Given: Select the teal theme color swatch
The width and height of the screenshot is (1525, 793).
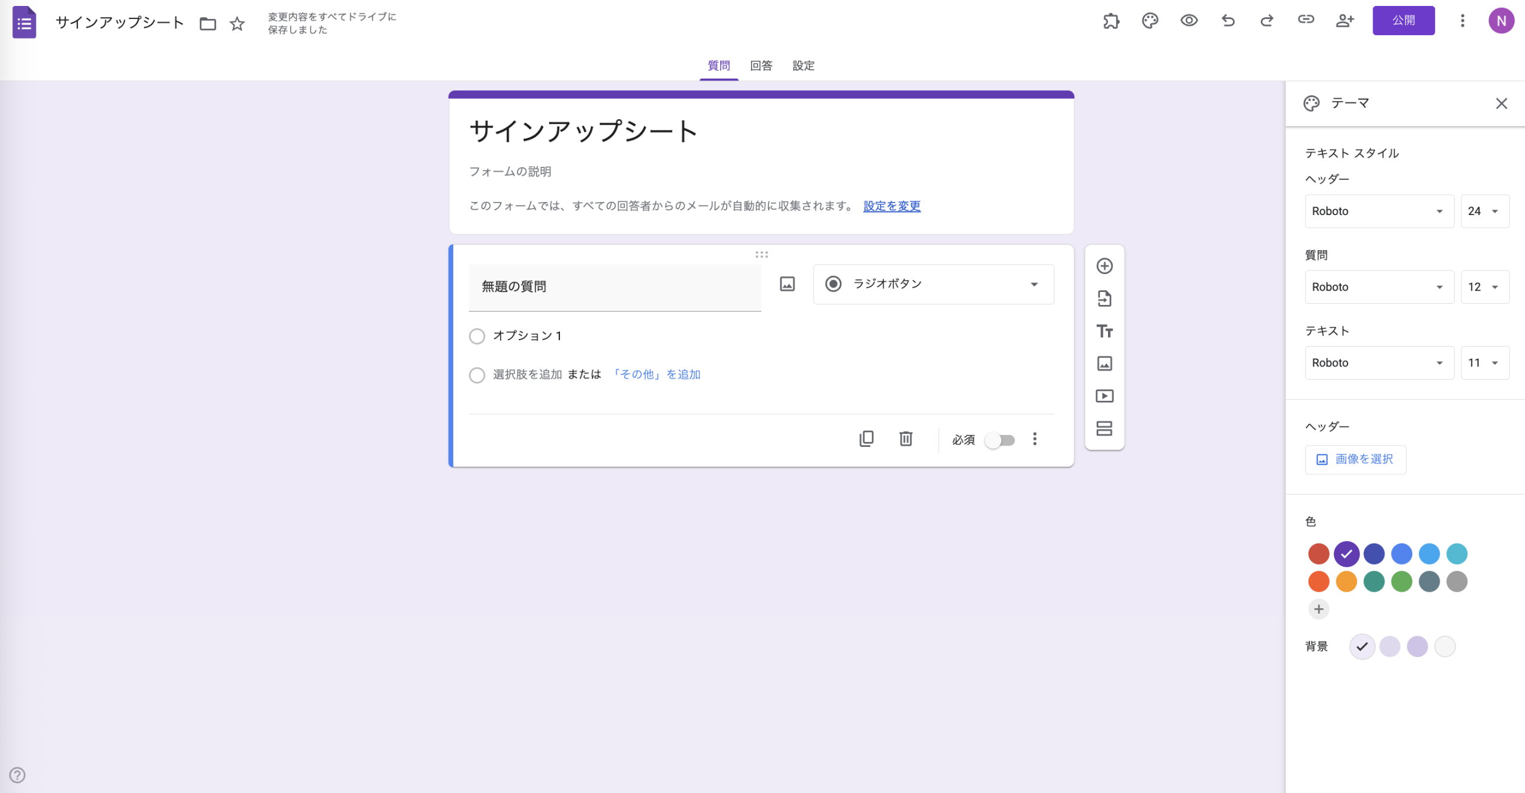Looking at the screenshot, I should point(1457,553).
